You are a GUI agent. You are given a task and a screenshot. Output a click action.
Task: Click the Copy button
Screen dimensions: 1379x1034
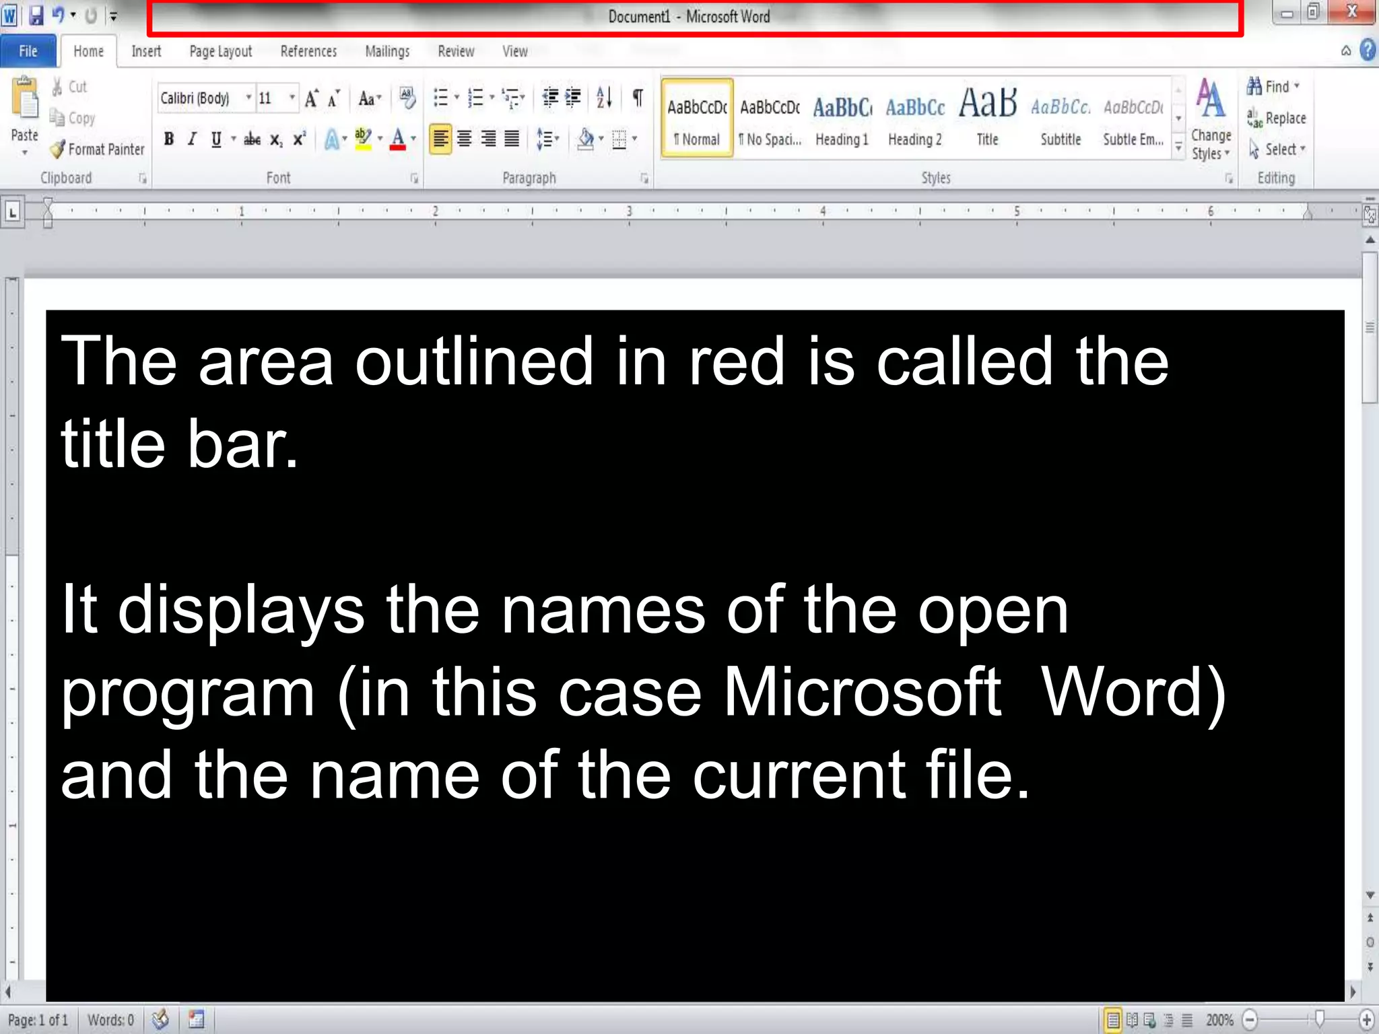[x=73, y=118]
